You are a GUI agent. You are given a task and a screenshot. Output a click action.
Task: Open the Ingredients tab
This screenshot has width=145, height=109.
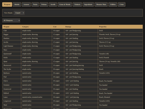tap(88, 5)
